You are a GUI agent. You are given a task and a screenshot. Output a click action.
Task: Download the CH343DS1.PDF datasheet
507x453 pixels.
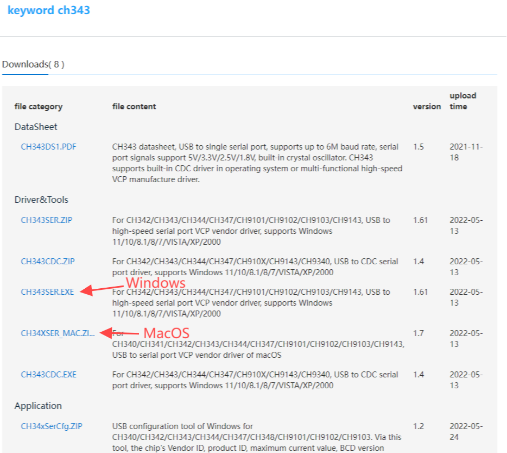coord(48,147)
